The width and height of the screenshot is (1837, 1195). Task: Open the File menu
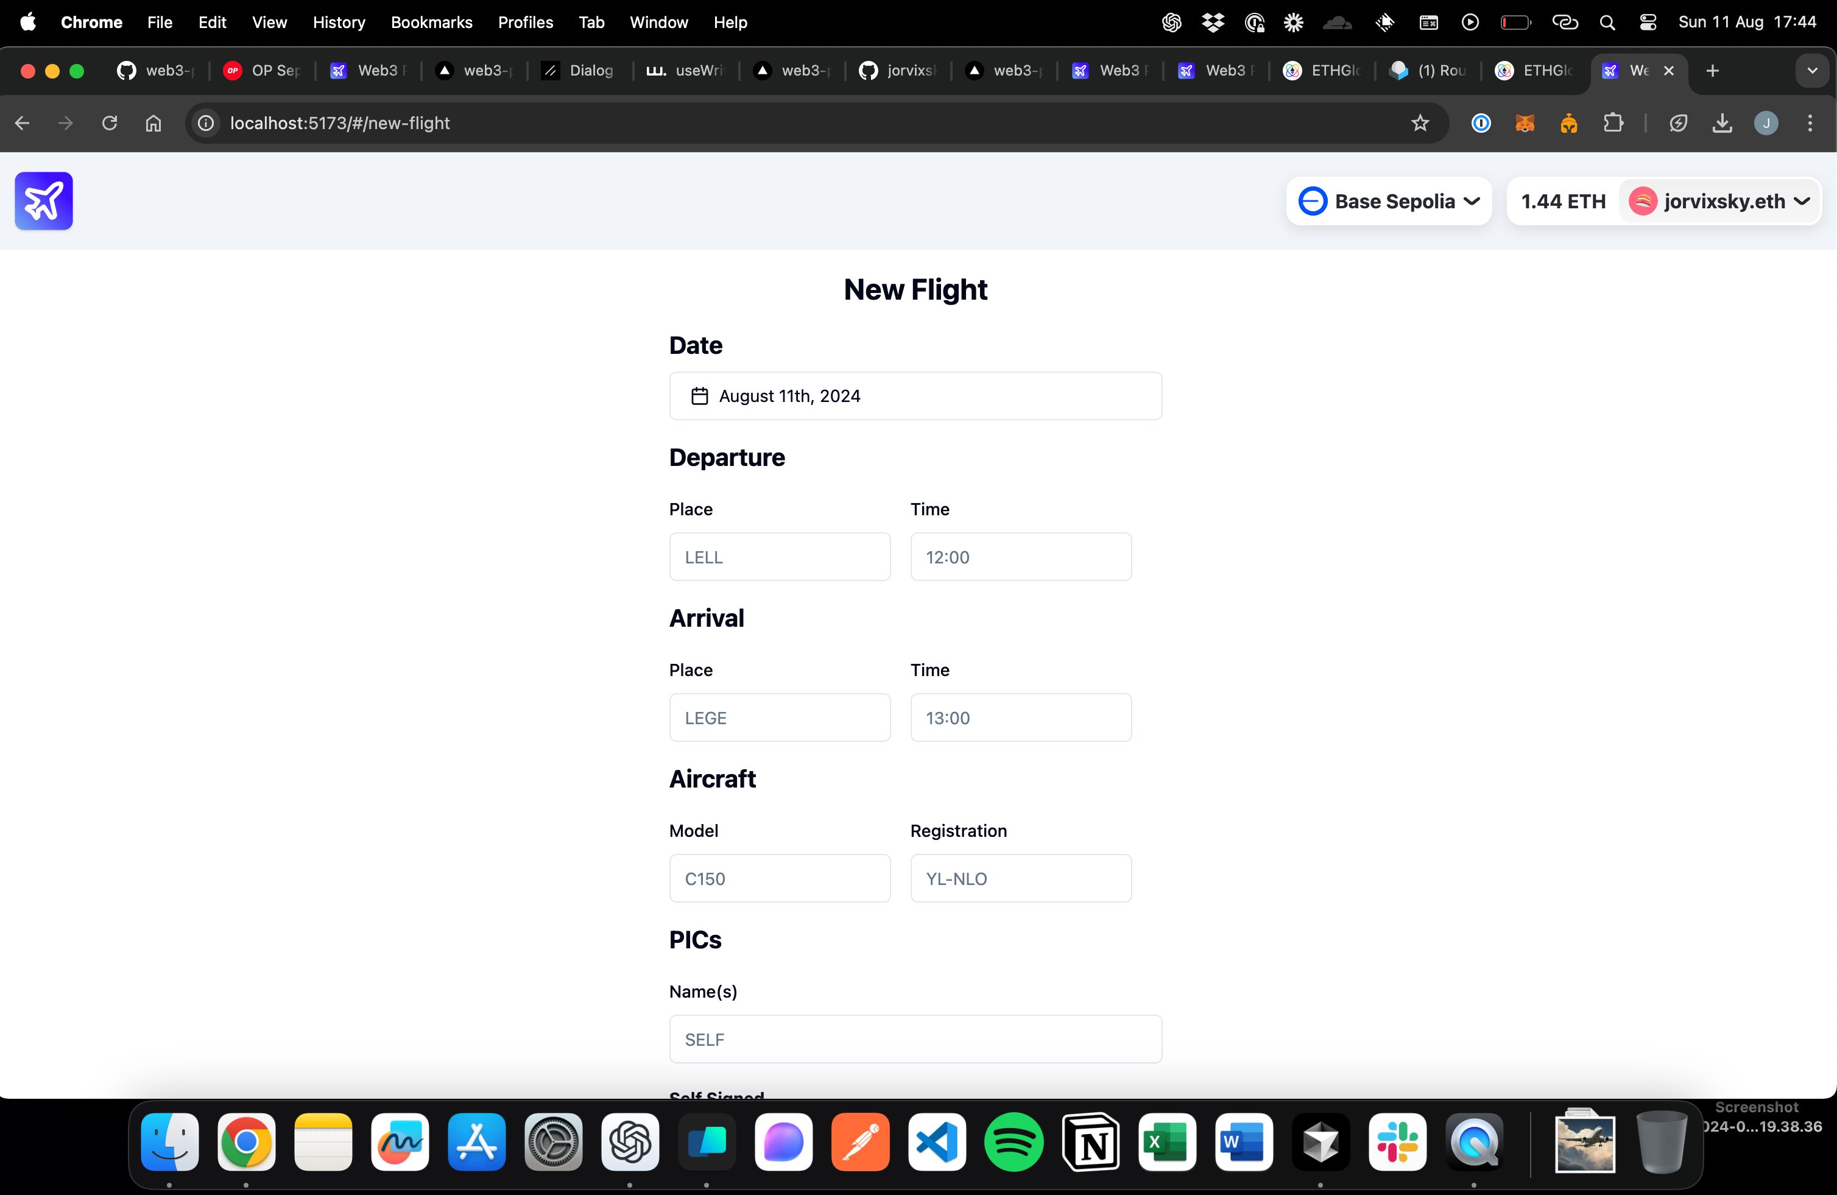point(160,23)
